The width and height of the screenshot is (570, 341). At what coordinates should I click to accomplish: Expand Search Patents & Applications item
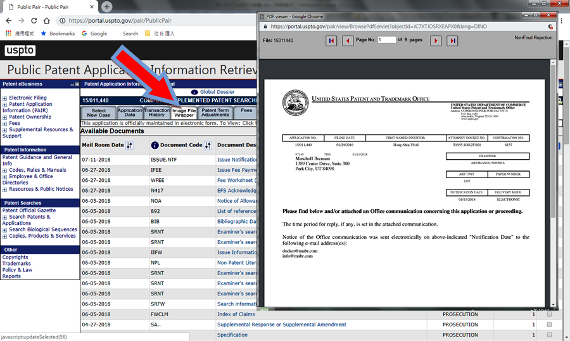pyautogui.click(x=4, y=217)
